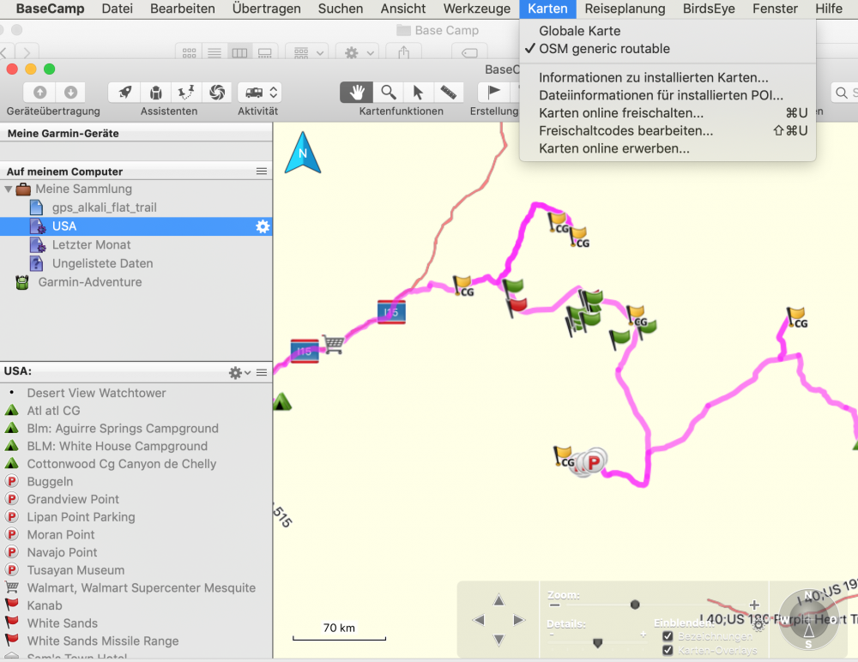This screenshot has height=662, width=858.
Task: Open the backpack adventure assistant icon
Action: click(x=156, y=92)
